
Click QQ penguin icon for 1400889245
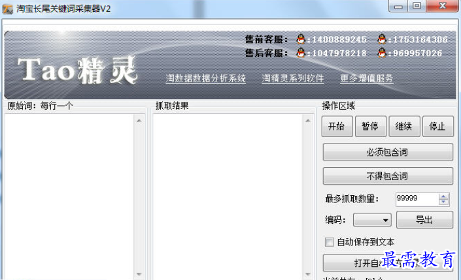301,39
